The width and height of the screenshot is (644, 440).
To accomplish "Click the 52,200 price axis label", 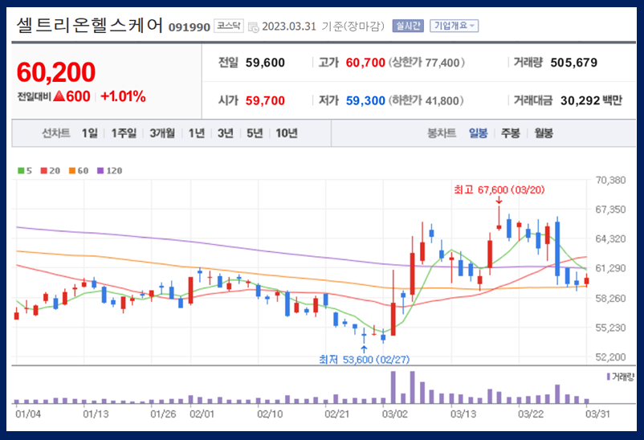I will click(611, 357).
